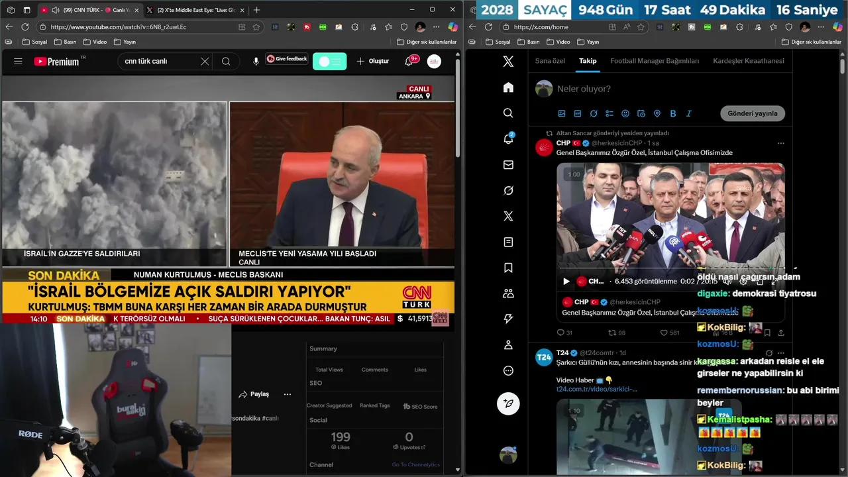Click the X logo in the sidebar
The width and height of the screenshot is (848, 477).
508,62
